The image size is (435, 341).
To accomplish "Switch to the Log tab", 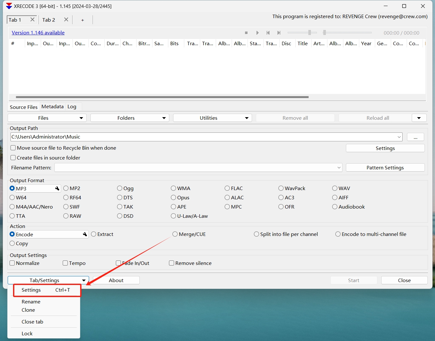I will [x=72, y=107].
